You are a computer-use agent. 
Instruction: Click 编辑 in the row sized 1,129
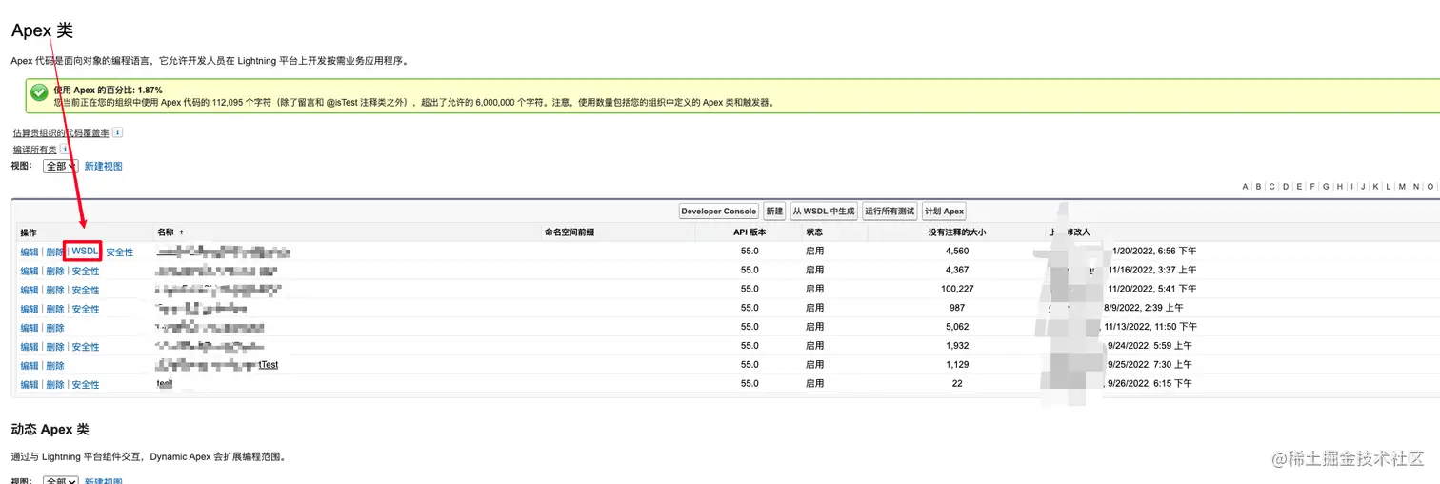[30, 366]
